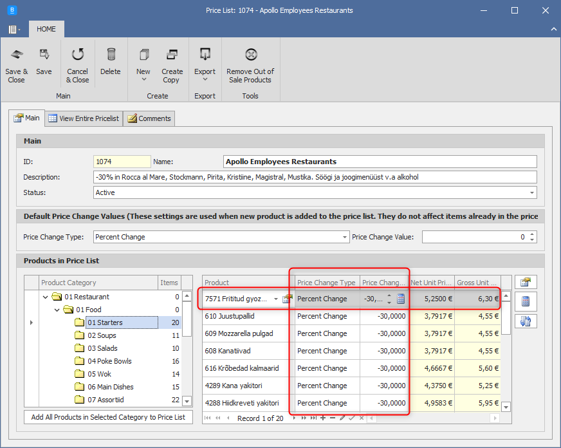This screenshot has height=448, width=561.
Task: Click into the Description field
Action: click(x=315, y=177)
